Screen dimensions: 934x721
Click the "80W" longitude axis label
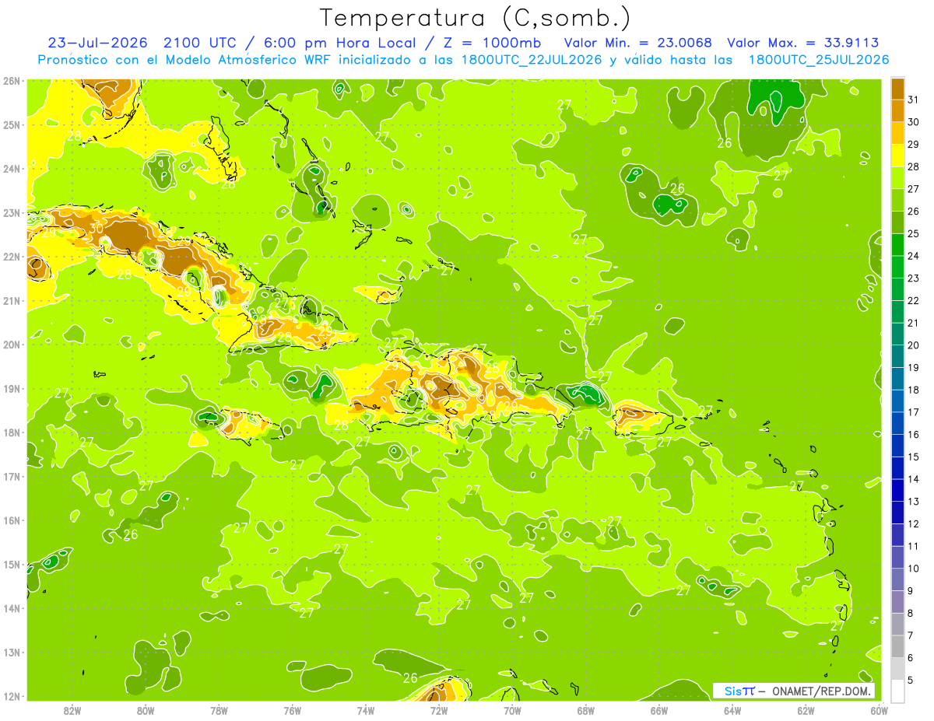pos(146,710)
